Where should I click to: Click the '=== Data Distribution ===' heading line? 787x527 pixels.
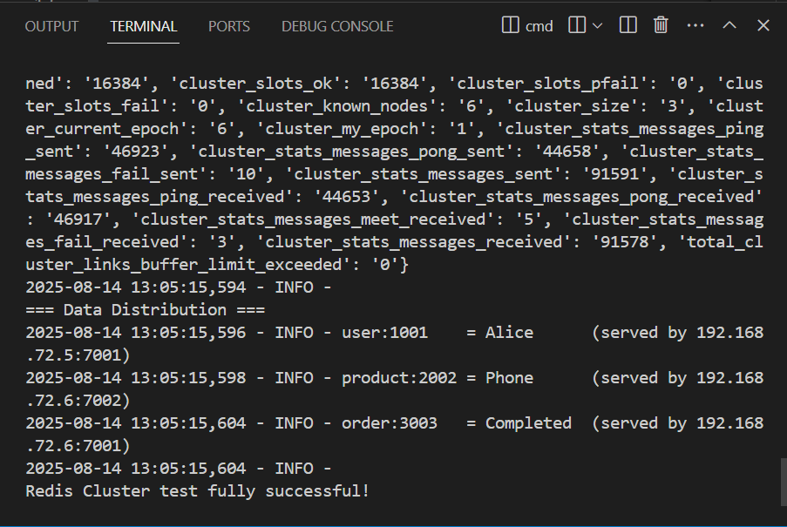(x=145, y=310)
